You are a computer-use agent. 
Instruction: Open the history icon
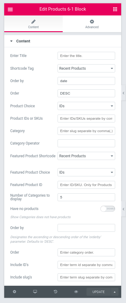click(55, 291)
